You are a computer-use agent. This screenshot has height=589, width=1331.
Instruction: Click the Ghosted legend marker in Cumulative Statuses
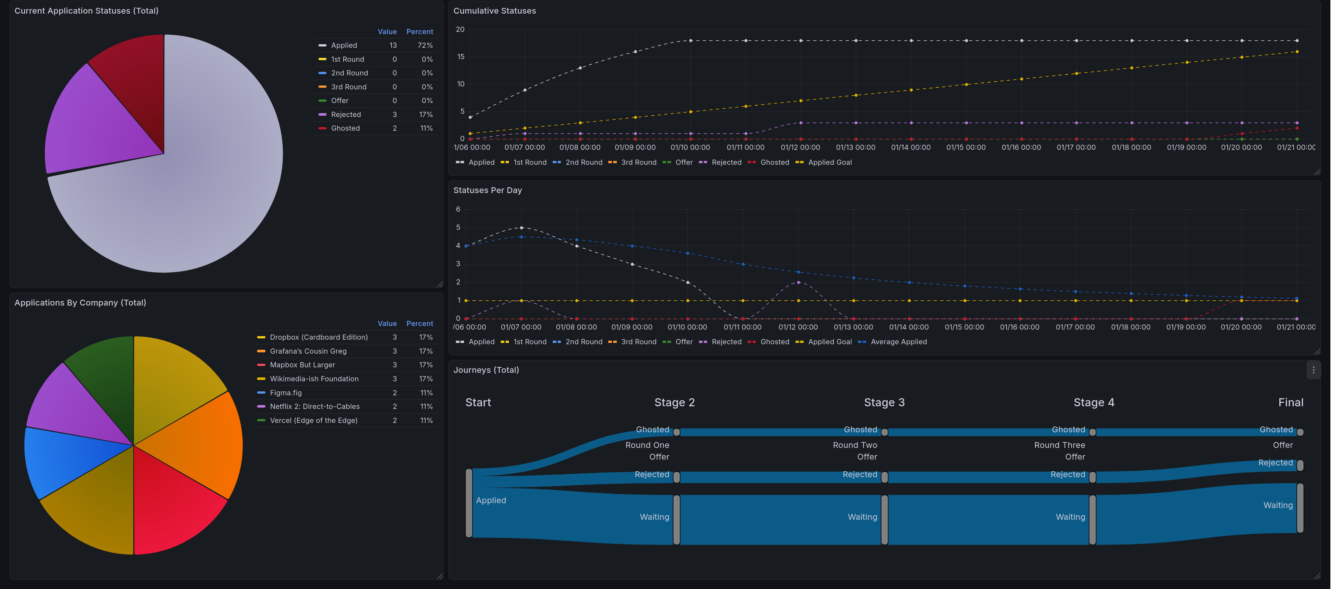752,162
